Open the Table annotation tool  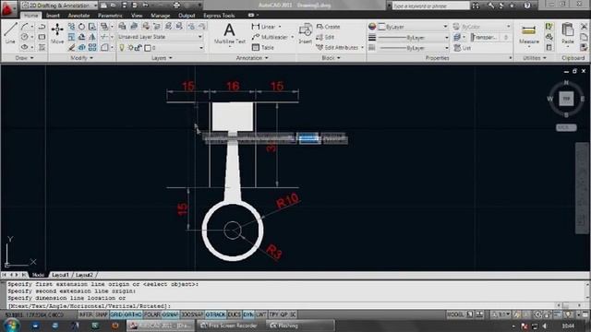point(262,48)
